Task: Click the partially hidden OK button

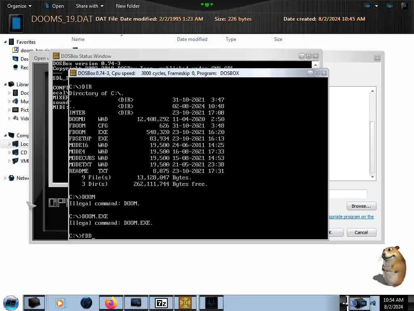Action: (x=336, y=232)
